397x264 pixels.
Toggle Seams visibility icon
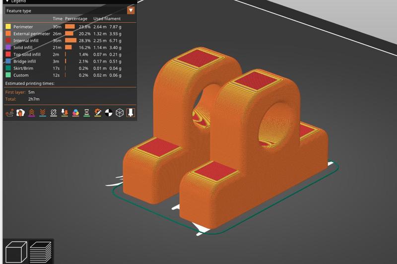54,112
